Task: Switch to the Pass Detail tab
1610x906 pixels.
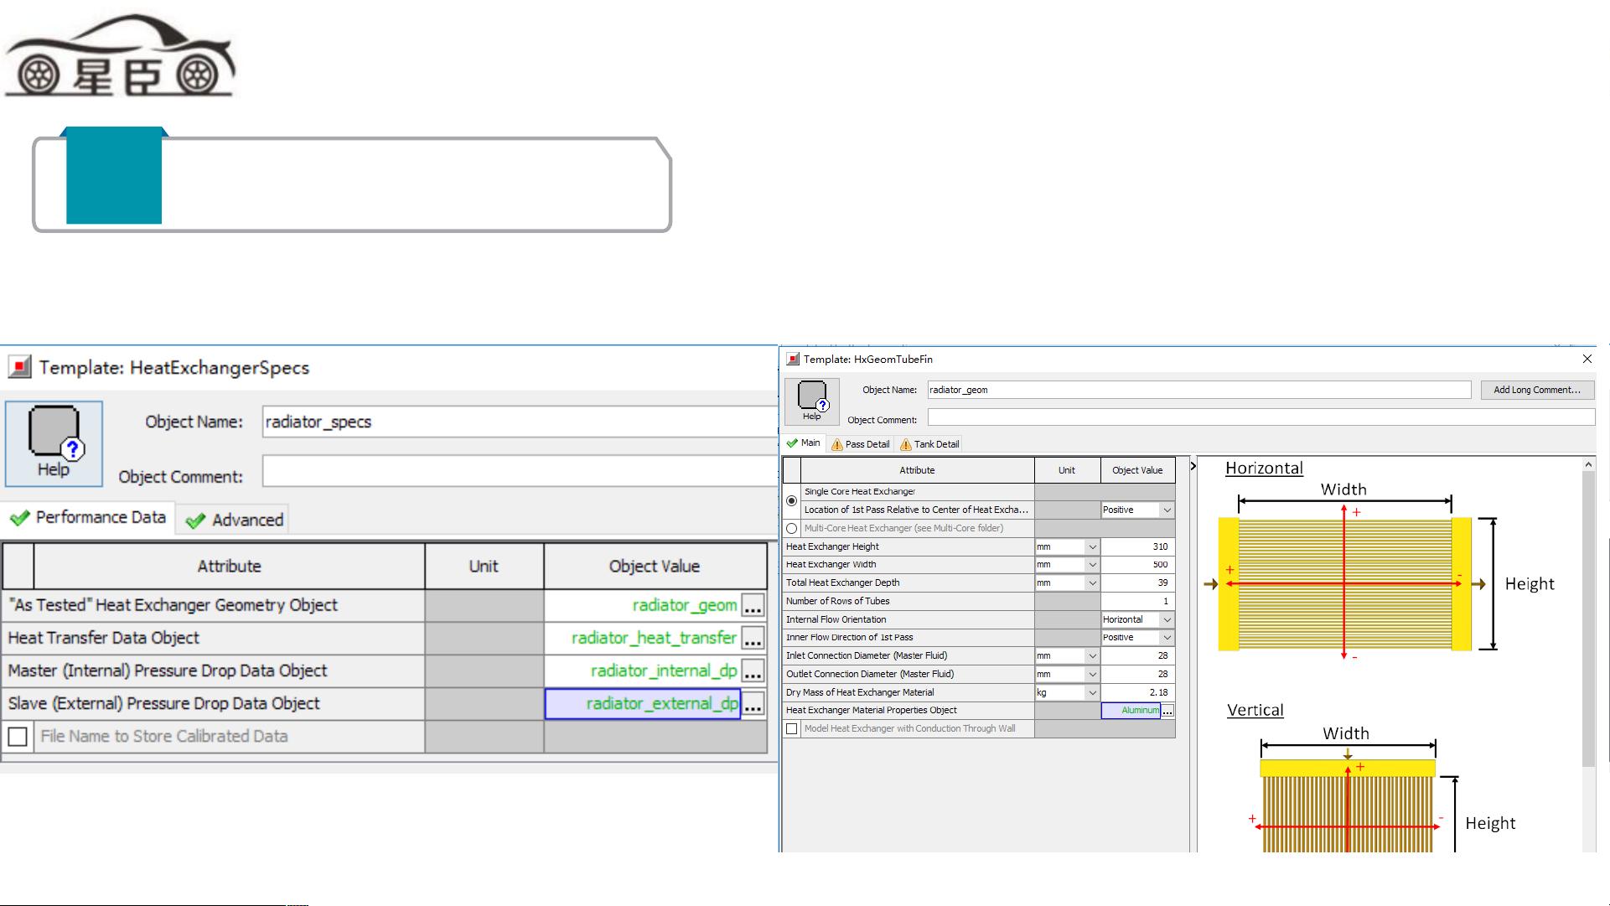Action: pyautogui.click(x=860, y=444)
